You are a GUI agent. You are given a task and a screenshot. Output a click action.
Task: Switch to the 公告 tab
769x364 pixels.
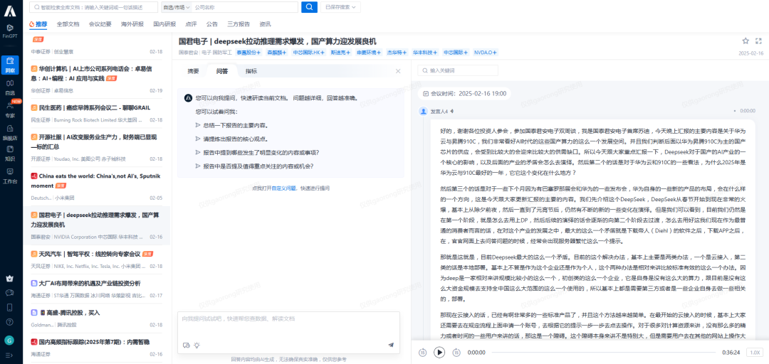[x=212, y=23]
